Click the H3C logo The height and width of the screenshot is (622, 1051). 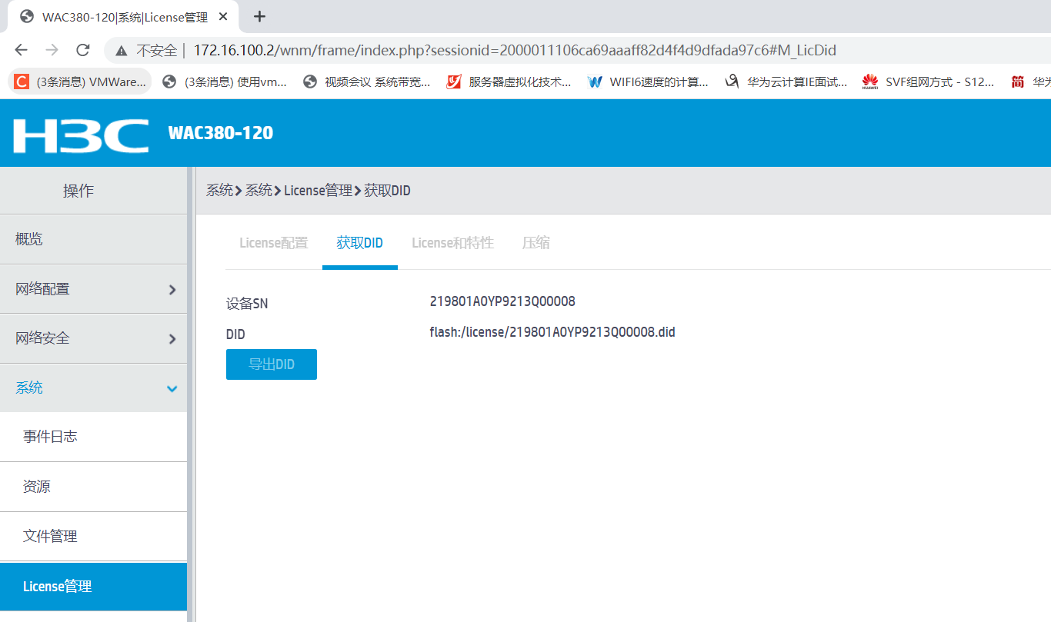(x=81, y=135)
